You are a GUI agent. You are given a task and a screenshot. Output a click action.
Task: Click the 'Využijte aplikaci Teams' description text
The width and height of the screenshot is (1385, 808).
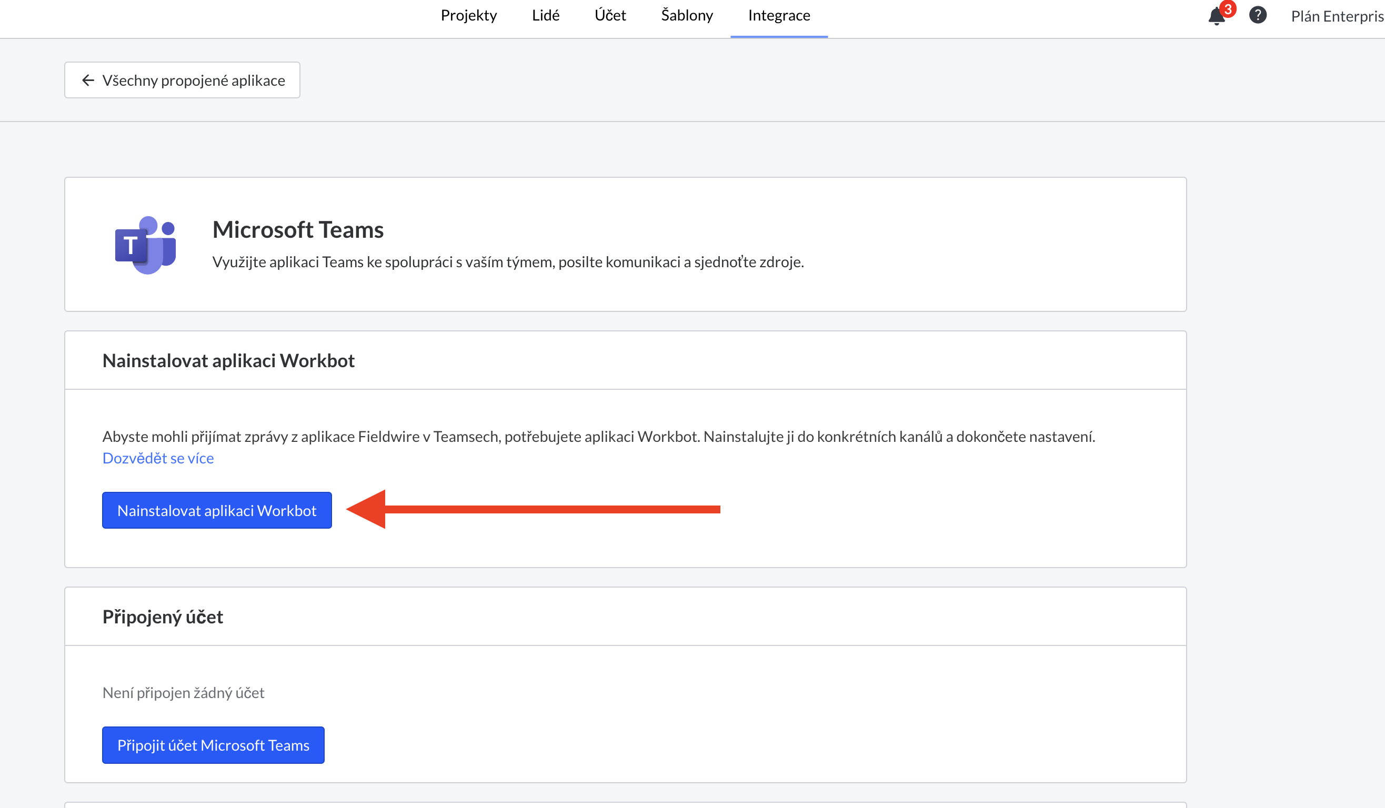tap(508, 262)
